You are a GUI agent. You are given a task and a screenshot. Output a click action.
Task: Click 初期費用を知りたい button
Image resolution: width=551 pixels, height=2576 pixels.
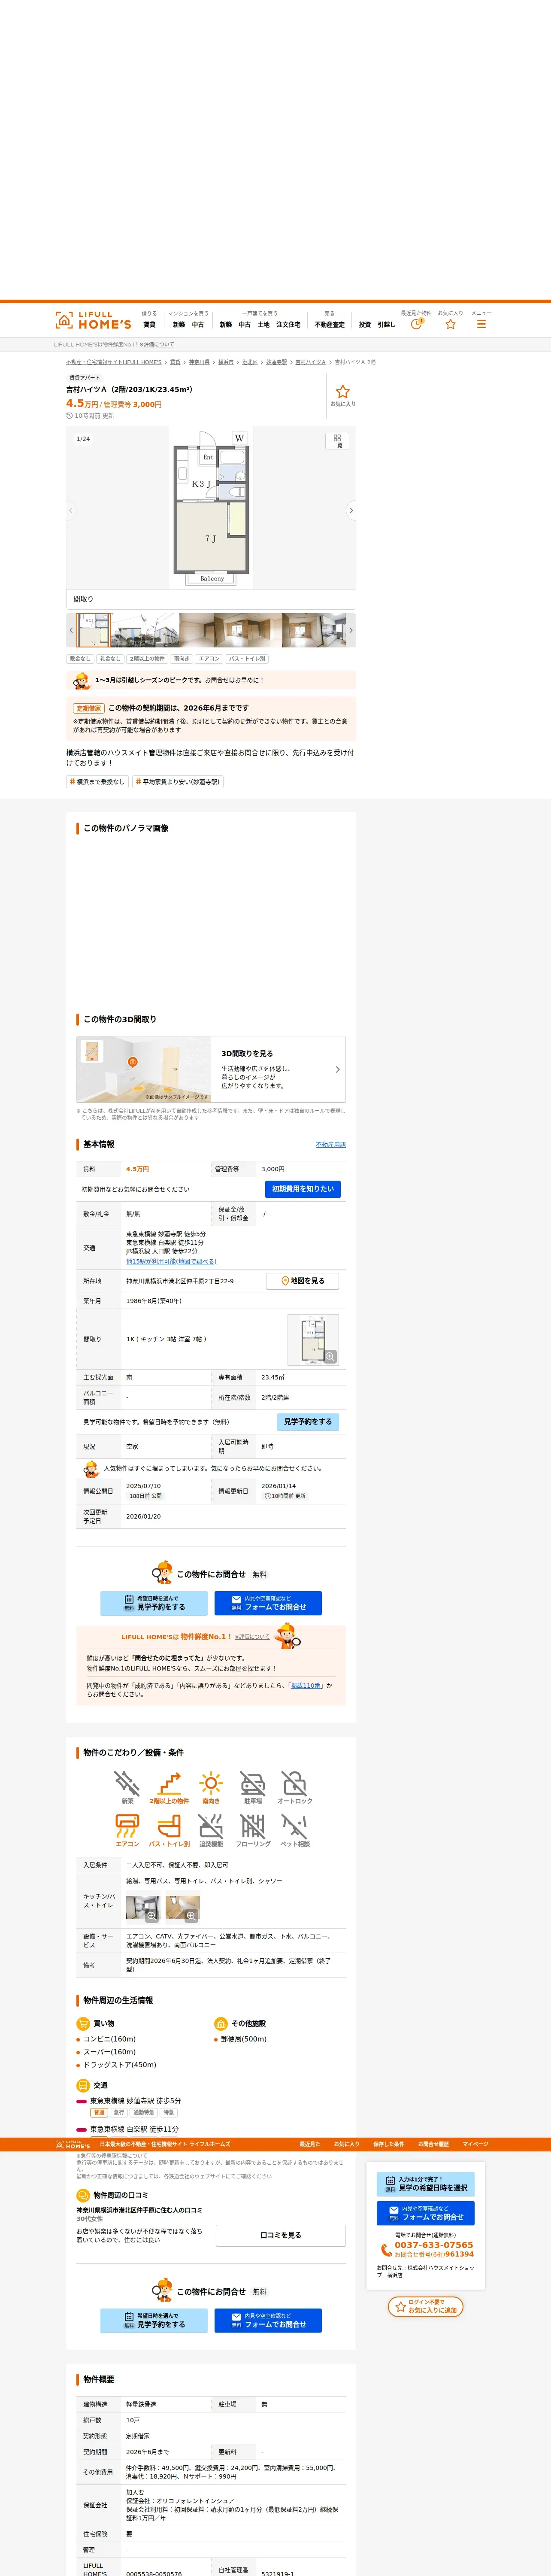click(x=303, y=1189)
